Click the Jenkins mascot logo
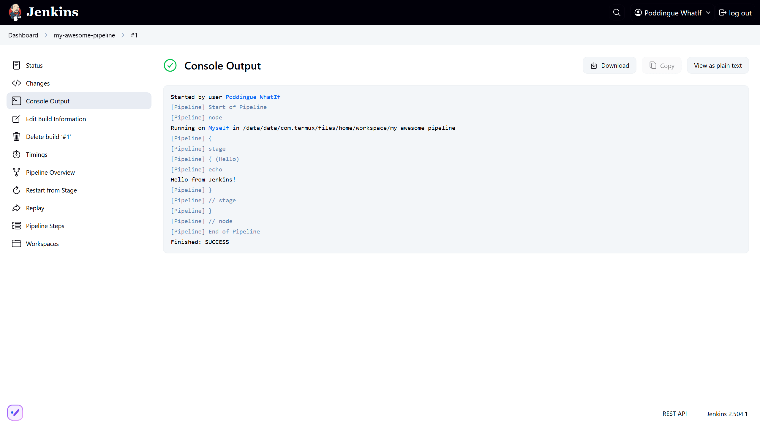Screen dimensions: 760x426 pyautogui.click(x=15, y=12)
